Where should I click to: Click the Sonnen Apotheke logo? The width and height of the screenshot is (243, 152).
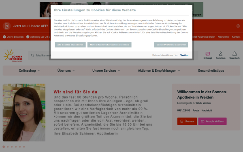coord(13,56)
